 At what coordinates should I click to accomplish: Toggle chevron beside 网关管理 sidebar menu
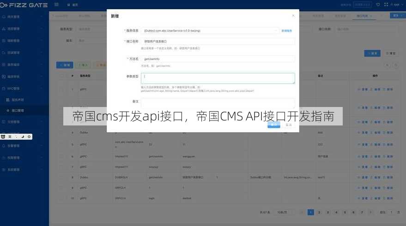[x=42, y=17]
